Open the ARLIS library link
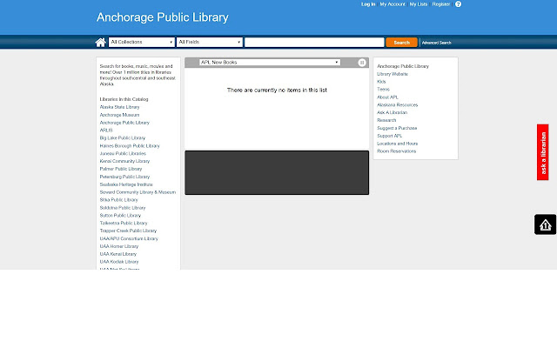Viewport: 557px width, 348px height. coord(106,130)
